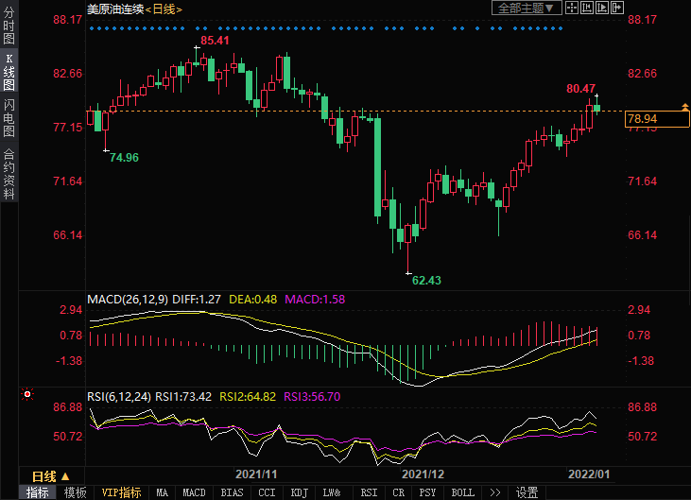Apply the KDJ indicator from bottom bar
This screenshot has width=691, height=500.
[300, 492]
